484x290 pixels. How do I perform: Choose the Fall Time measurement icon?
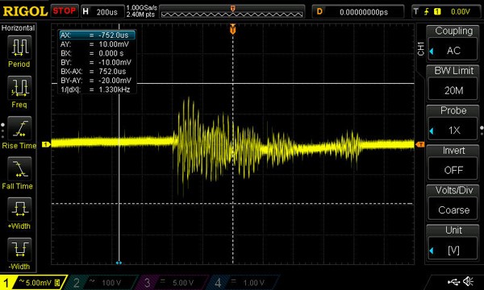pyautogui.click(x=19, y=168)
